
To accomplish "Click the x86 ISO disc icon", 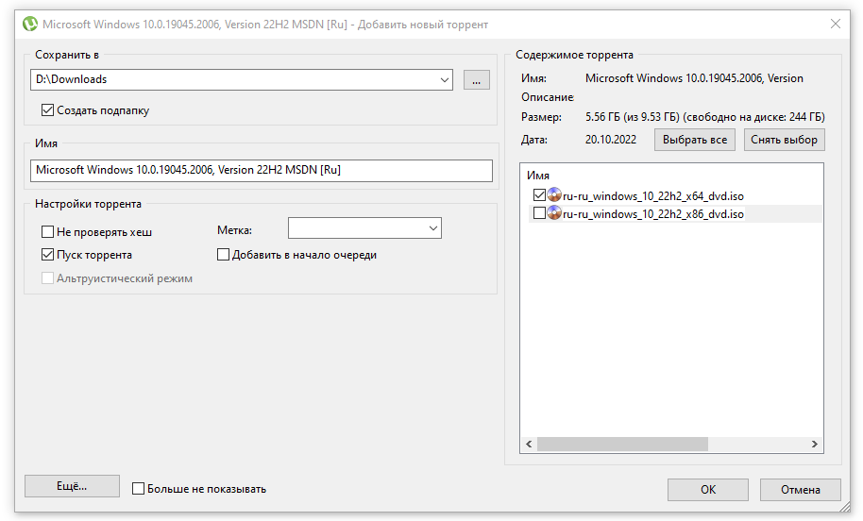I will point(554,214).
